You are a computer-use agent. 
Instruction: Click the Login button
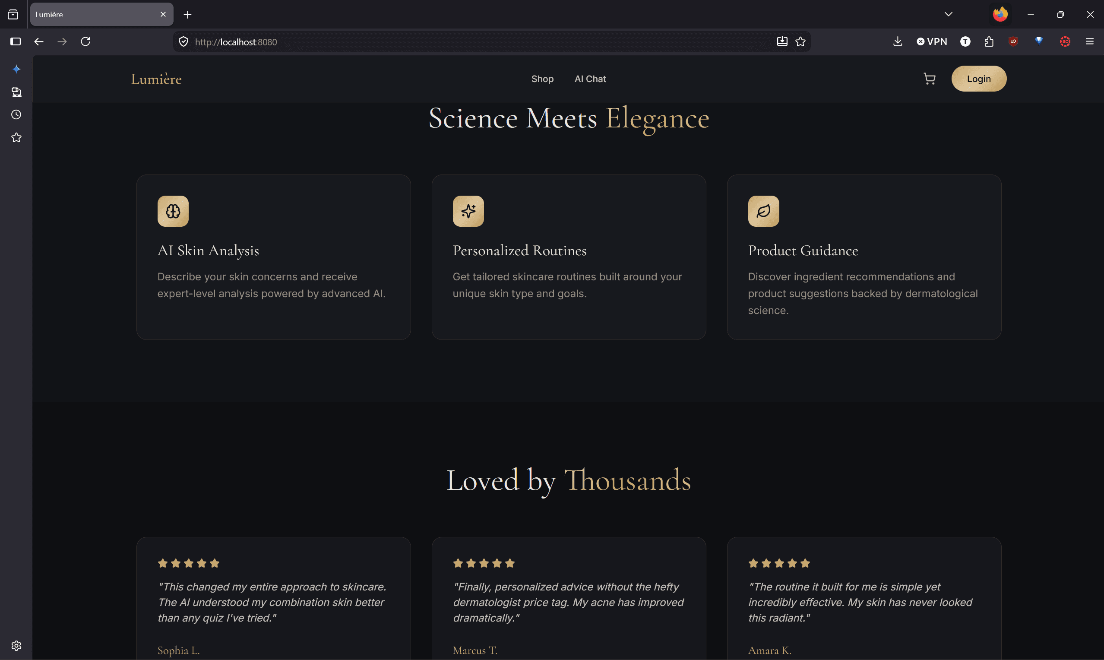pos(979,79)
